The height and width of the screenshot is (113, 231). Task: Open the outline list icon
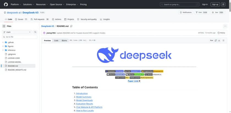223,40
